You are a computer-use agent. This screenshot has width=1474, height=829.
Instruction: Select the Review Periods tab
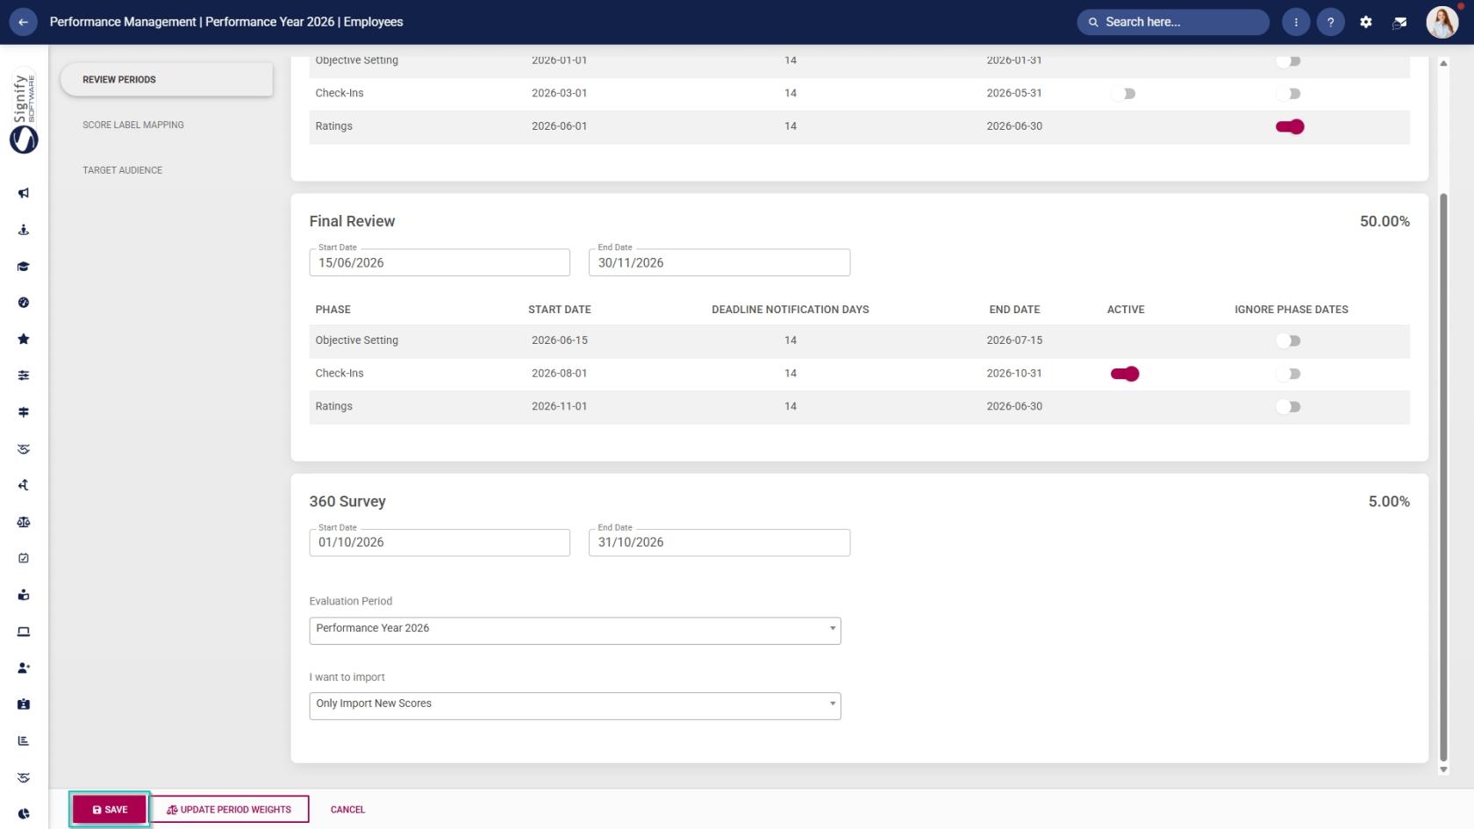click(x=167, y=80)
